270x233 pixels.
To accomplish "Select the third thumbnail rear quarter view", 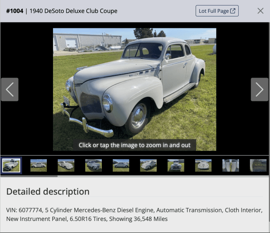I will click(x=66, y=165).
